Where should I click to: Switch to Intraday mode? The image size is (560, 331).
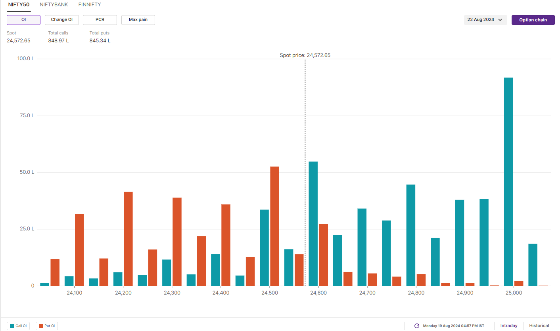click(509, 325)
